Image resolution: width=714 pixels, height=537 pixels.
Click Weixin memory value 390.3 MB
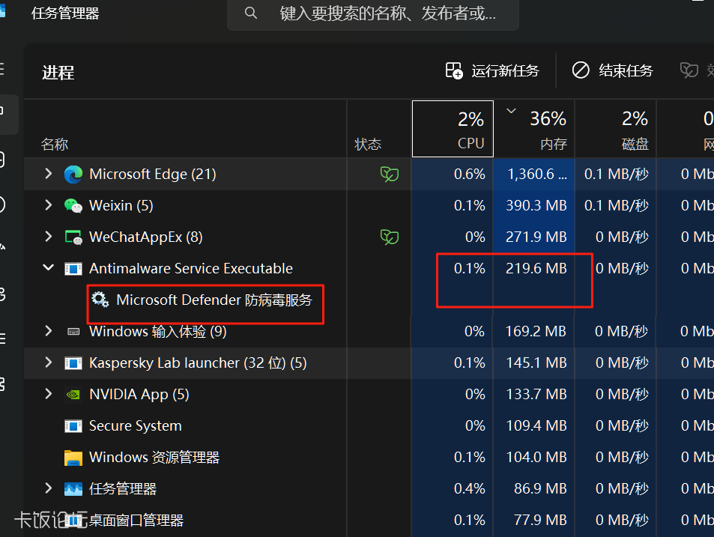click(x=536, y=205)
